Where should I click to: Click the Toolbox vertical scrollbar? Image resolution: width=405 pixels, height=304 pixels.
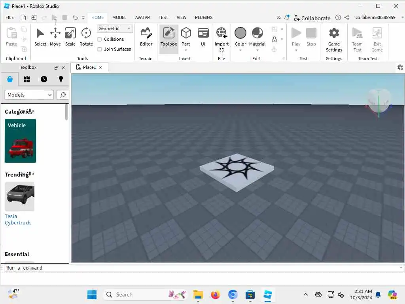(x=66, y=112)
